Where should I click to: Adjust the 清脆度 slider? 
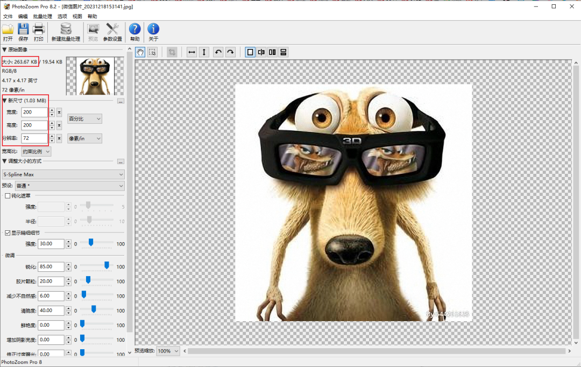[94, 309]
